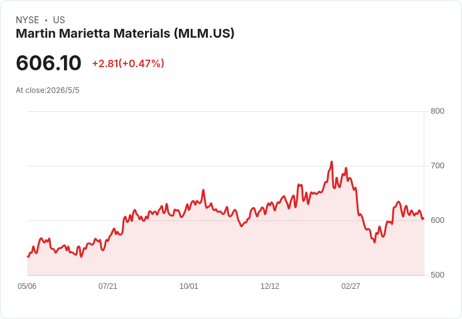The image size is (462, 319).
Task: Click the price line's final right endpoint
Action: 423,219
